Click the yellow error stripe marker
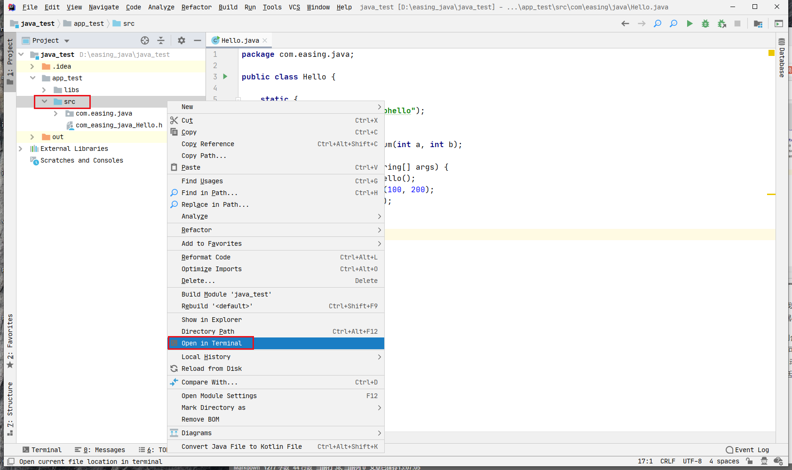Viewport: 792px width, 470px height. 771,194
